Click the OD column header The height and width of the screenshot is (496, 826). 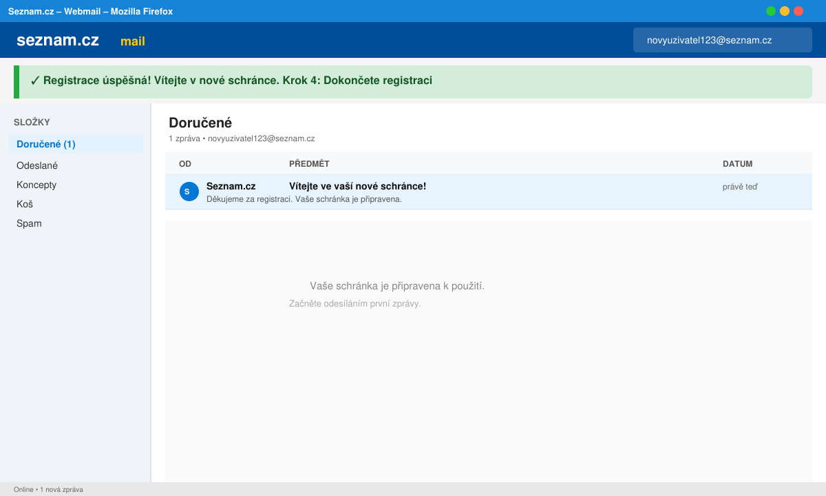[x=185, y=164]
